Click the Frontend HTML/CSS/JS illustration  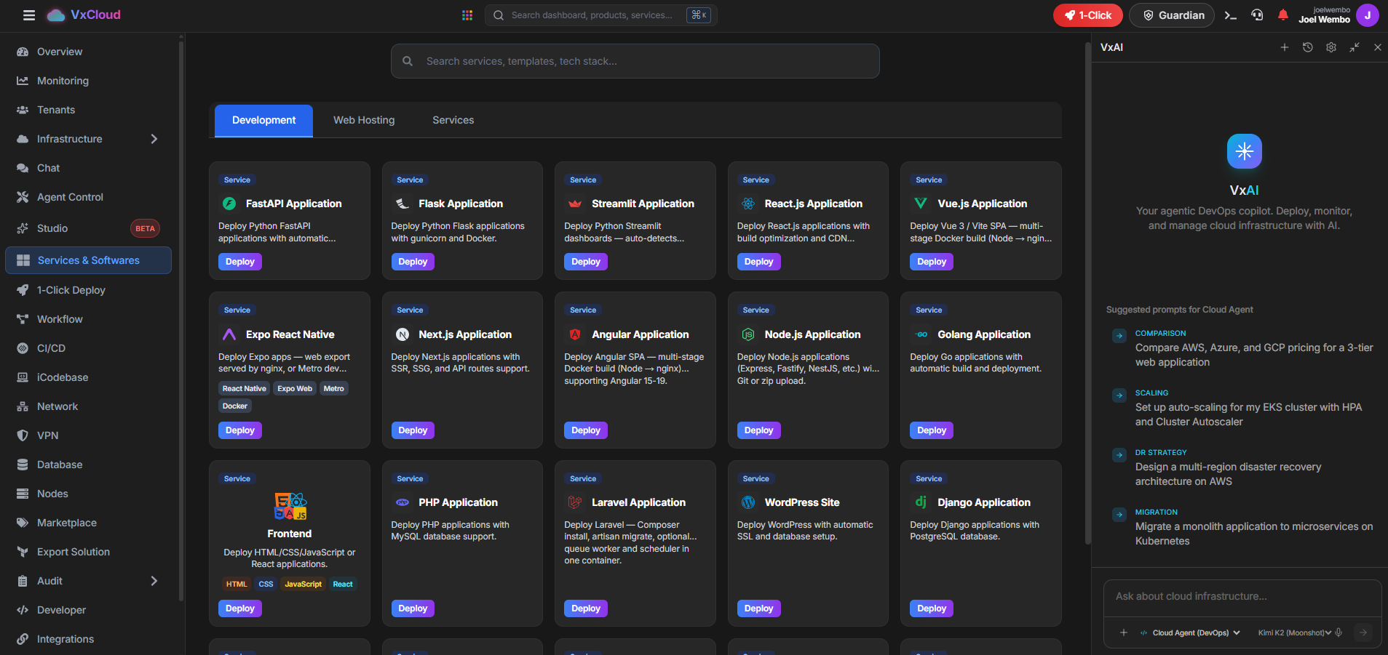290,506
